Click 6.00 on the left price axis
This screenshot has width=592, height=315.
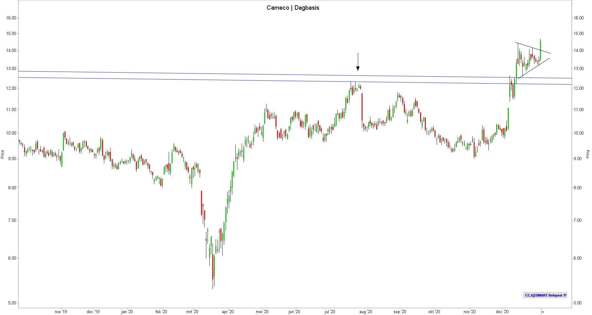point(12,258)
